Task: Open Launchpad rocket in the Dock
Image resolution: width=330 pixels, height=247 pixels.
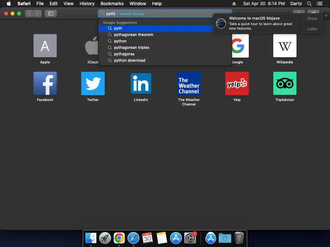Action: 105,238
